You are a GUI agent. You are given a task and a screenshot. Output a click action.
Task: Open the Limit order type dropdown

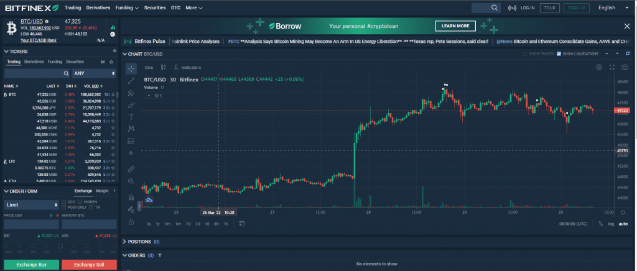coord(32,205)
